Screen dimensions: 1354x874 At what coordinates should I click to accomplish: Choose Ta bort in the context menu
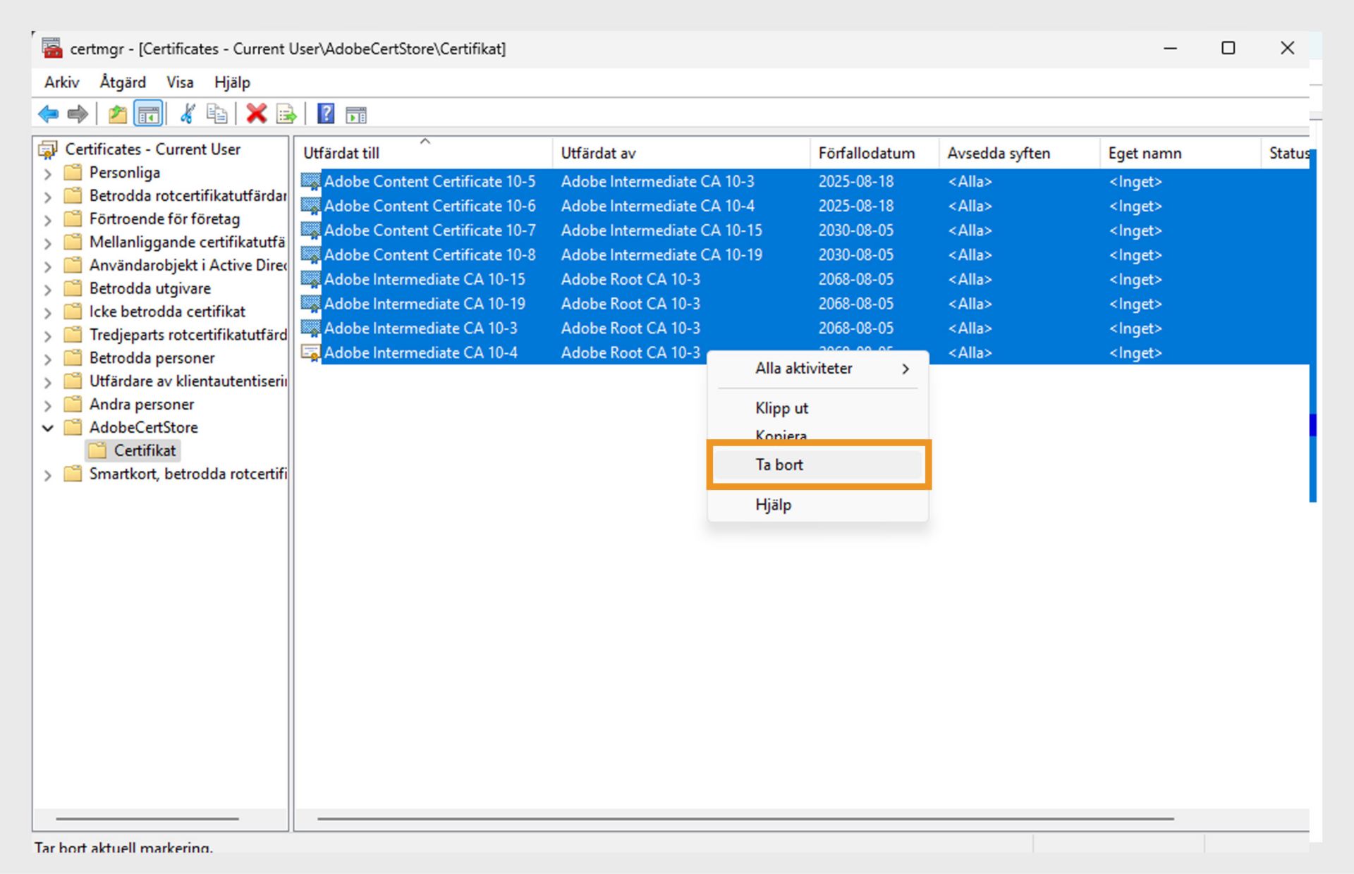[x=818, y=464]
